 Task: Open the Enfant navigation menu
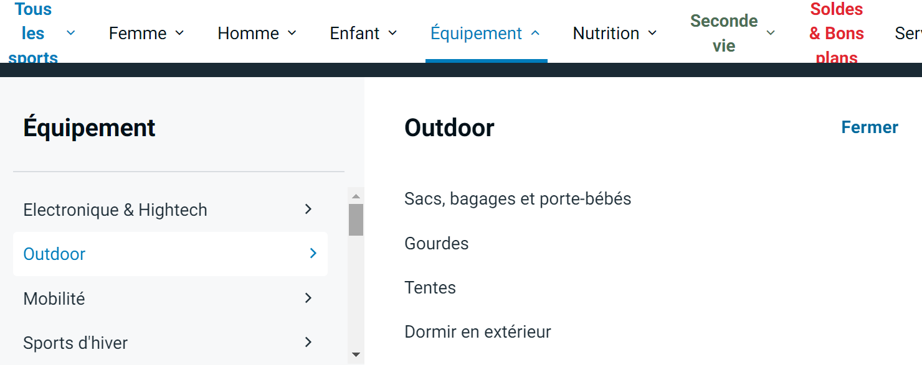354,33
